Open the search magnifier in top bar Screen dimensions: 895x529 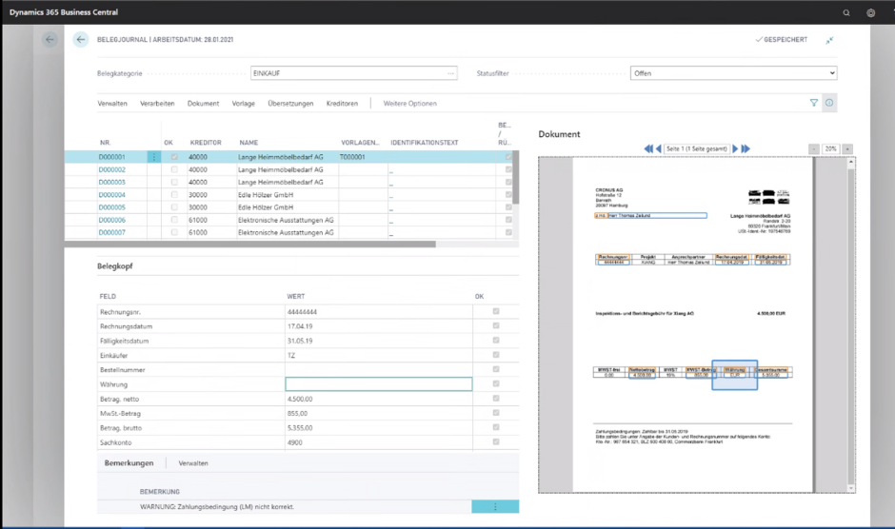pos(846,13)
